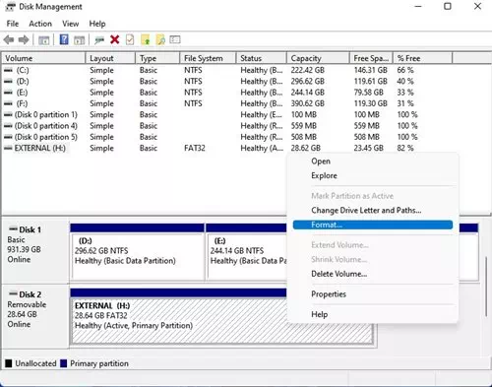This screenshot has height=387, width=492.
Task: Click the Disk 2 removable drive icon
Action: tap(13, 293)
